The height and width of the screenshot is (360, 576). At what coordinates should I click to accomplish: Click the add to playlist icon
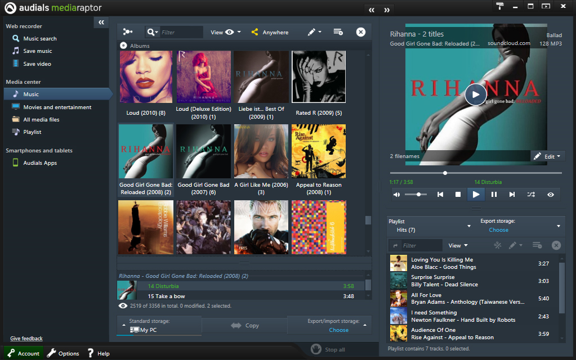coord(338,33)
